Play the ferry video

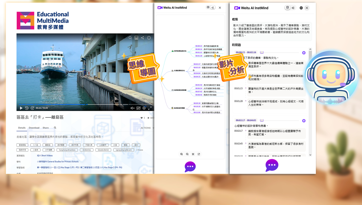(21, 108)
